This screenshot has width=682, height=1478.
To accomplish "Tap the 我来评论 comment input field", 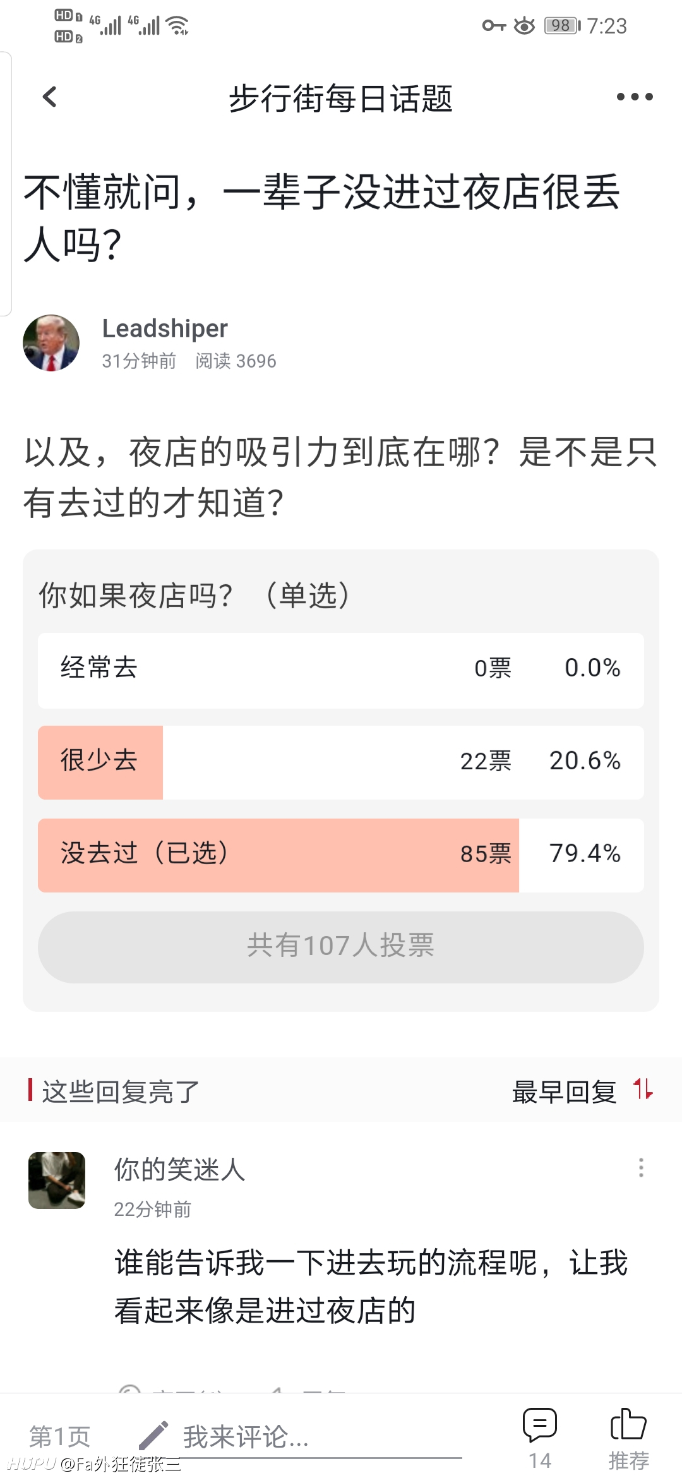I will (x=316, y=1437).
